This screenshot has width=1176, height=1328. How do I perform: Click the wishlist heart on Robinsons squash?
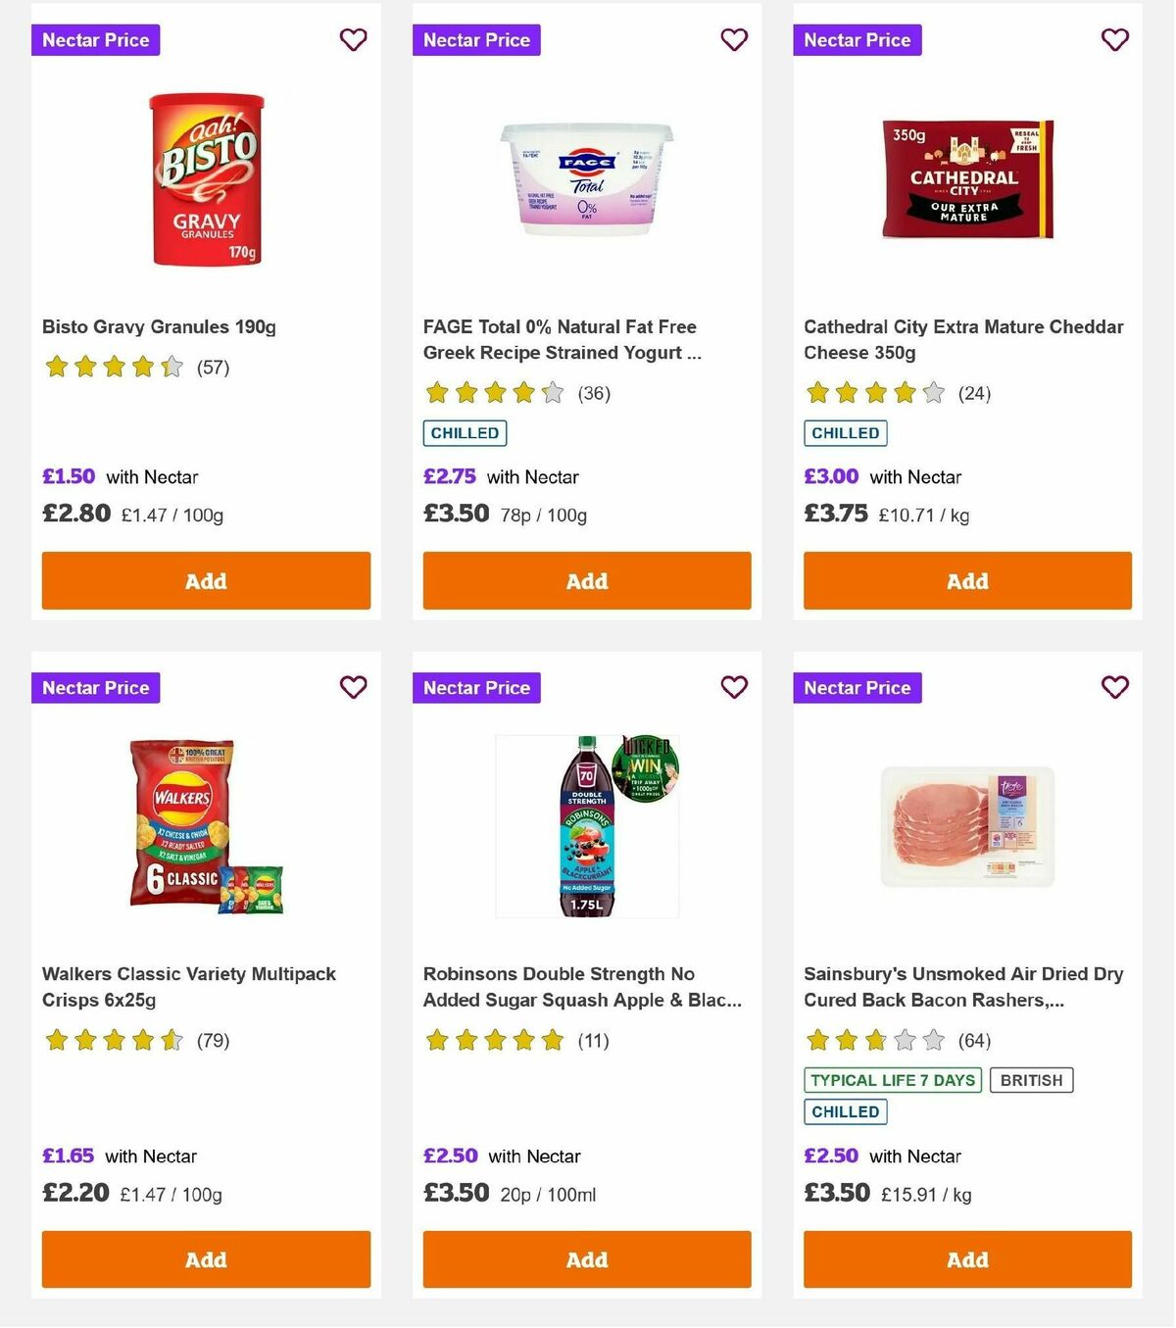click(734, 688)
